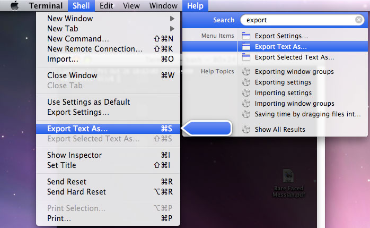Select Print… at bottom of Shell menu
Screen dimensions: 370x228
[x=108, y=218]
